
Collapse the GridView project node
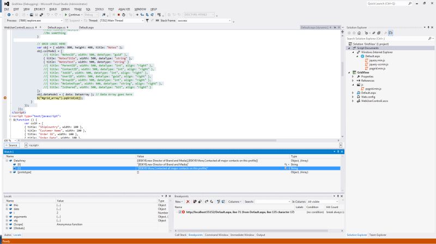tap(349, 72)
